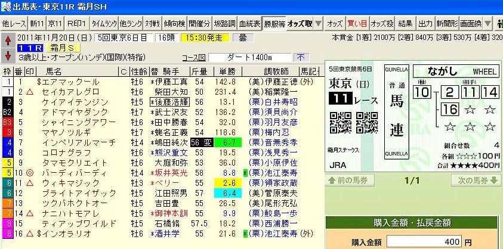
Task: Open 坂路調 toolbar button
Action: 224,23
